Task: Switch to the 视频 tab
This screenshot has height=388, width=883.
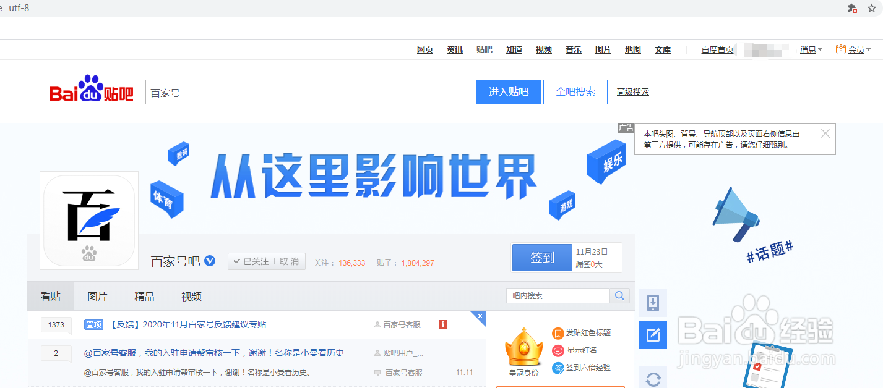Action: tap(191, 296)
